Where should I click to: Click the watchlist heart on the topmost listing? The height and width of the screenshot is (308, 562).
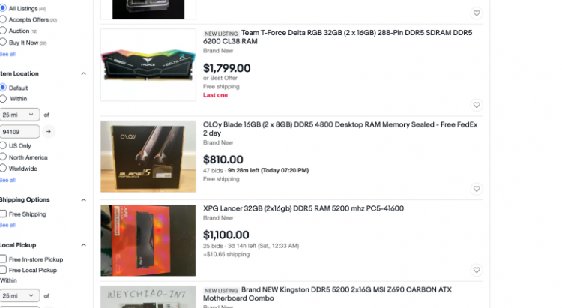pos(477,13)
